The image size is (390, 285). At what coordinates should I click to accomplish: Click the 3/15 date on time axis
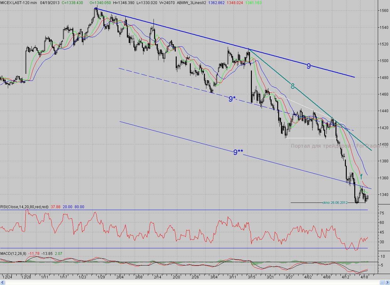click(252, 277)
